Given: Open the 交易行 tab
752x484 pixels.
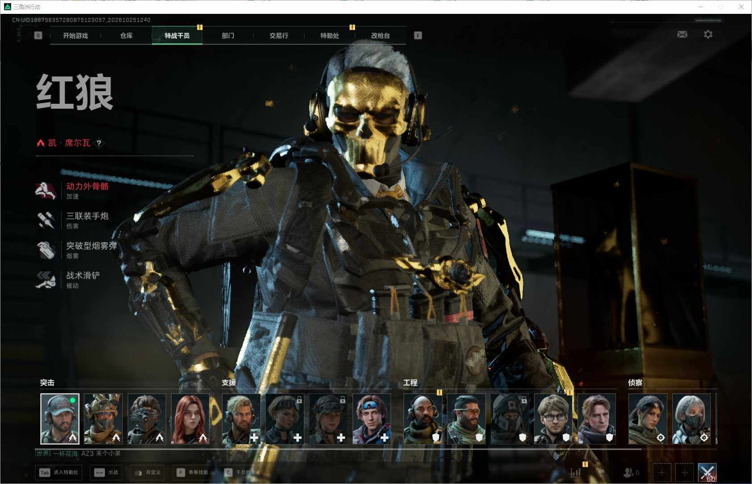Looking at the screenshot, I should 279,35.
